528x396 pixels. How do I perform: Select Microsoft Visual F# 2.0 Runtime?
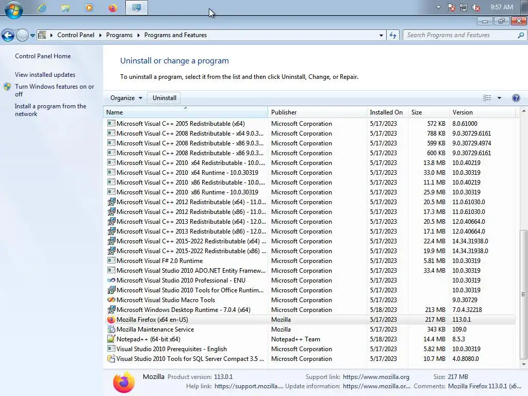(x=310, y=261)
